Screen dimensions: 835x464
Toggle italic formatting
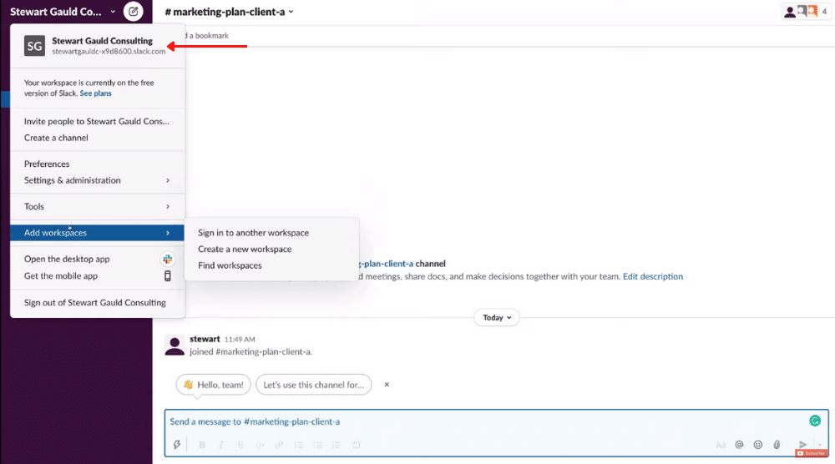(x=221, y=445)
